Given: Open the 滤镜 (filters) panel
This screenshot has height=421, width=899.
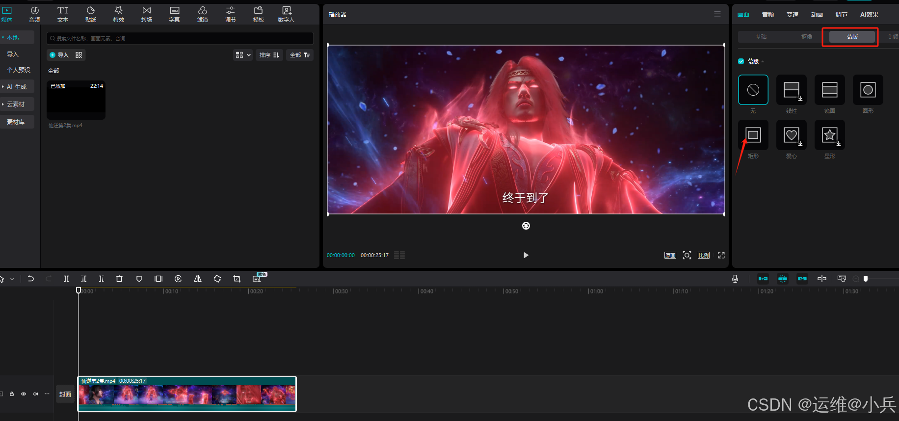Looking at the screenshot, I should (x=203, y=14).
